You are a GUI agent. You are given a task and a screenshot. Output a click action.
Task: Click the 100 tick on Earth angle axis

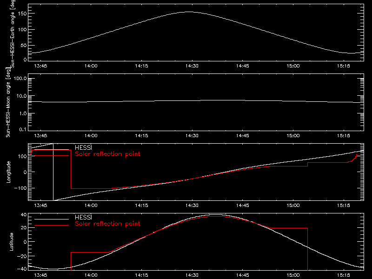tap(23, 29)
